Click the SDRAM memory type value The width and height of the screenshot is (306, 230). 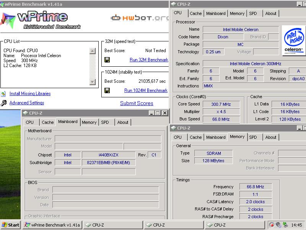click(x=214, y=153)
